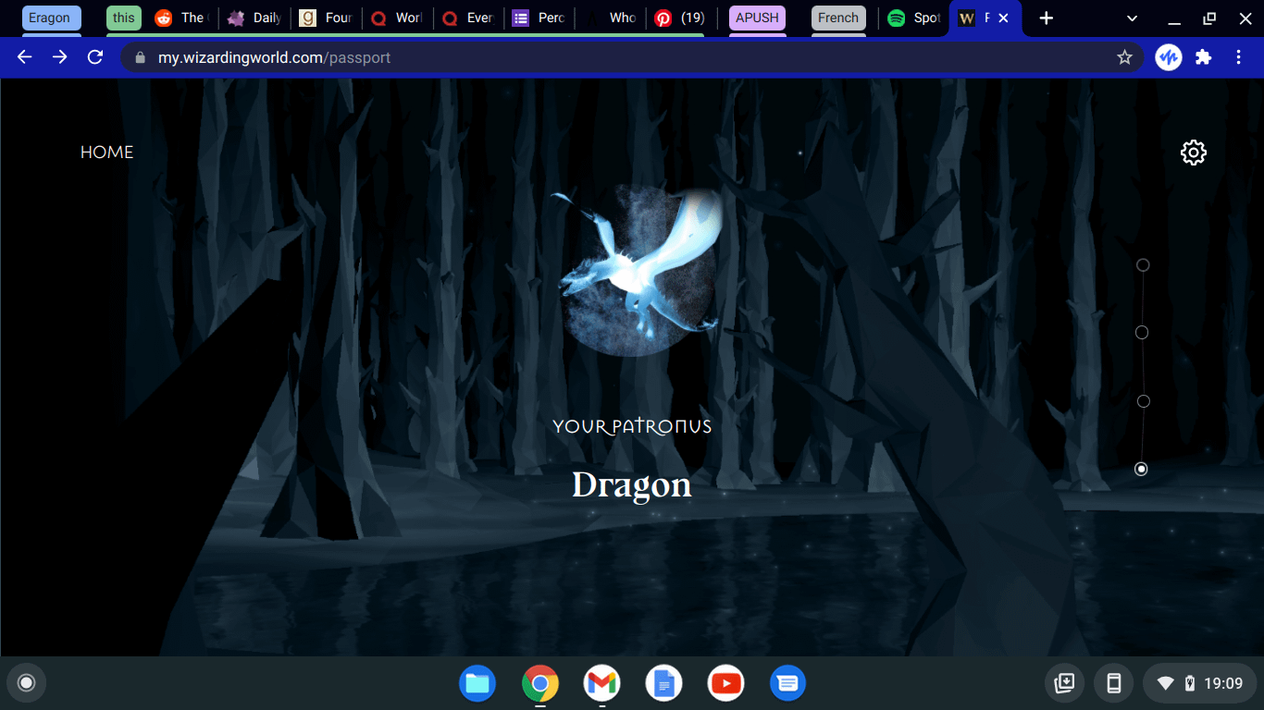Click the Wi-Fi icon in status tray
The image size is (1264, 710).
1166,684
